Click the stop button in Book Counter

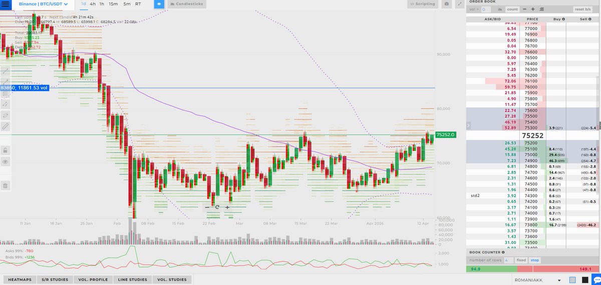point(535,260)
